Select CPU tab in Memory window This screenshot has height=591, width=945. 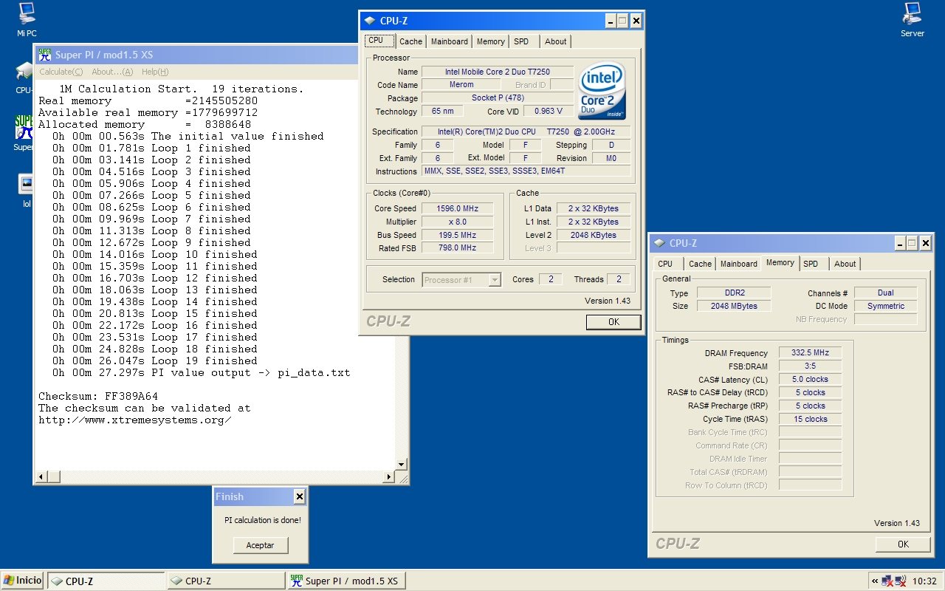pos(665,264)
